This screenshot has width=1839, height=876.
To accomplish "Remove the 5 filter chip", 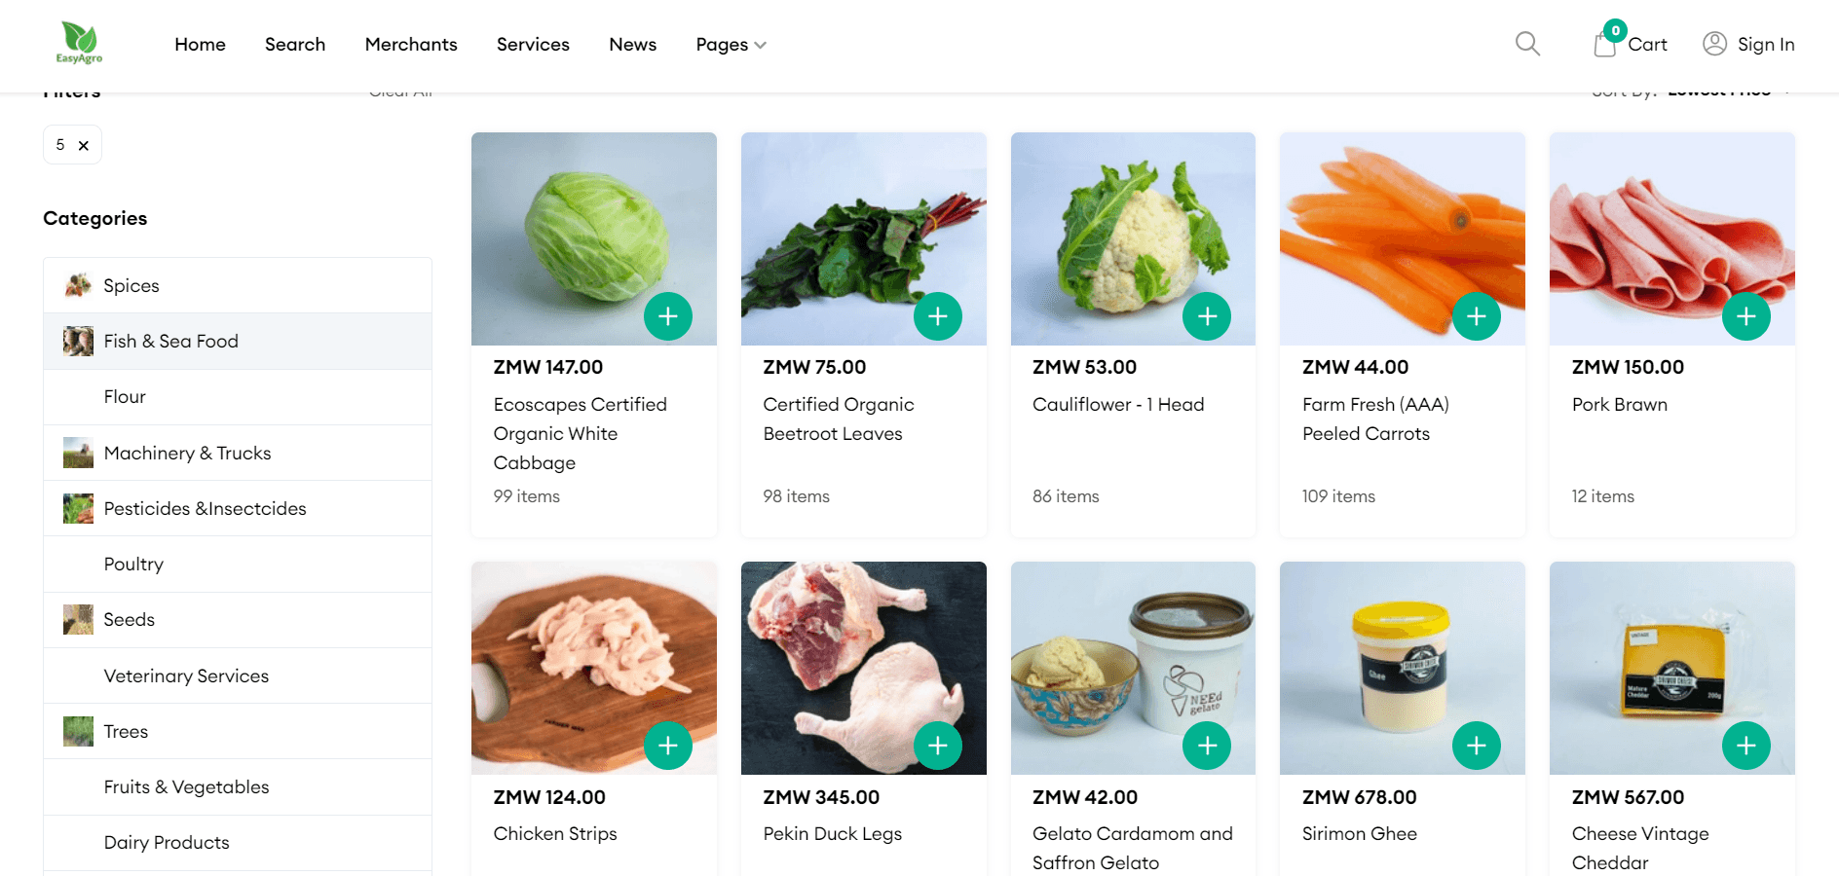I will pyautogui.click(x=84, y=146).
